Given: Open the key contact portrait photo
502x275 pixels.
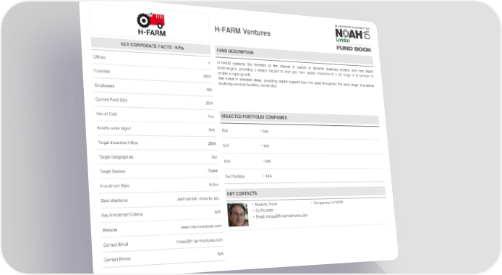Looking at the screenshot, I should (x=238, y=214).
